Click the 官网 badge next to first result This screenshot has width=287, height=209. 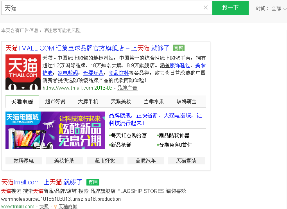178,48
